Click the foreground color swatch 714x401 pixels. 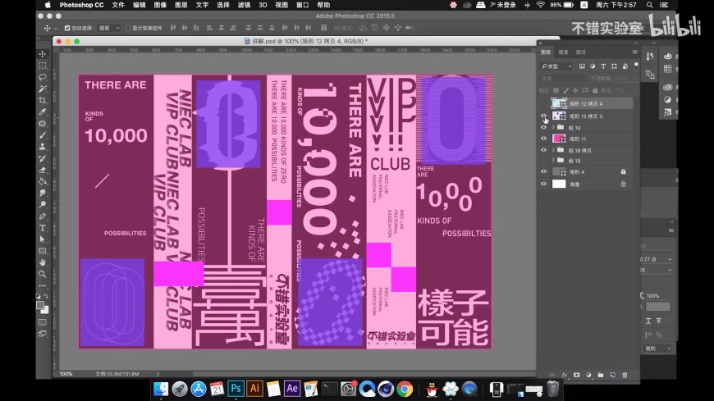point(40,305)
